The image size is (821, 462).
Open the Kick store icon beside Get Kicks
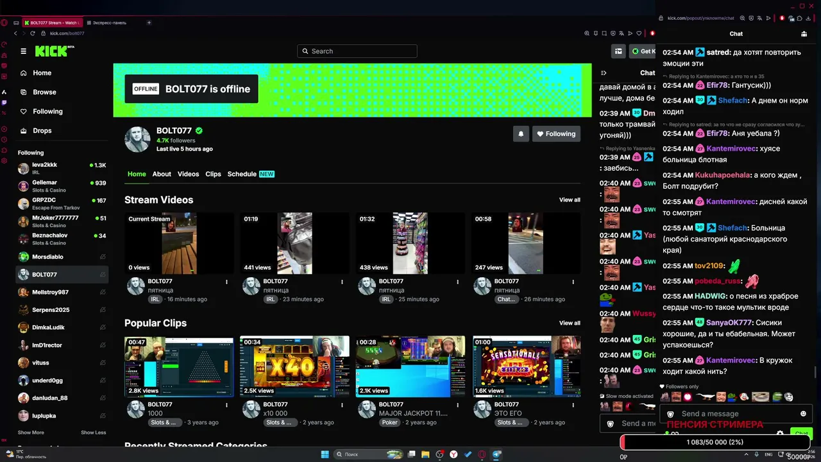(x=618, y=51)
